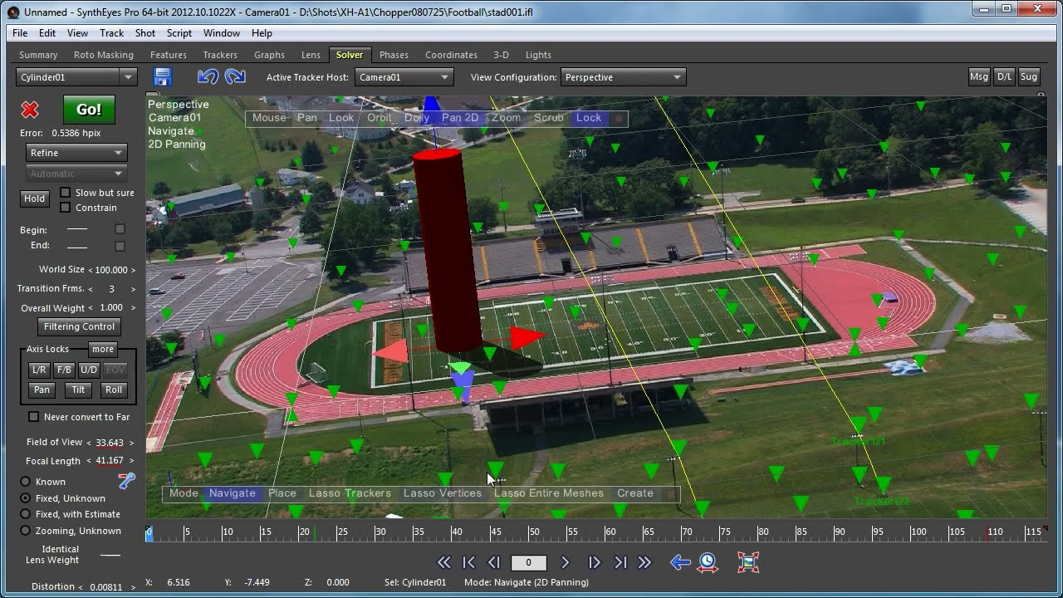1063x598 pixels.
Task: Step forward to the next key frame
Action: [595, 562]
